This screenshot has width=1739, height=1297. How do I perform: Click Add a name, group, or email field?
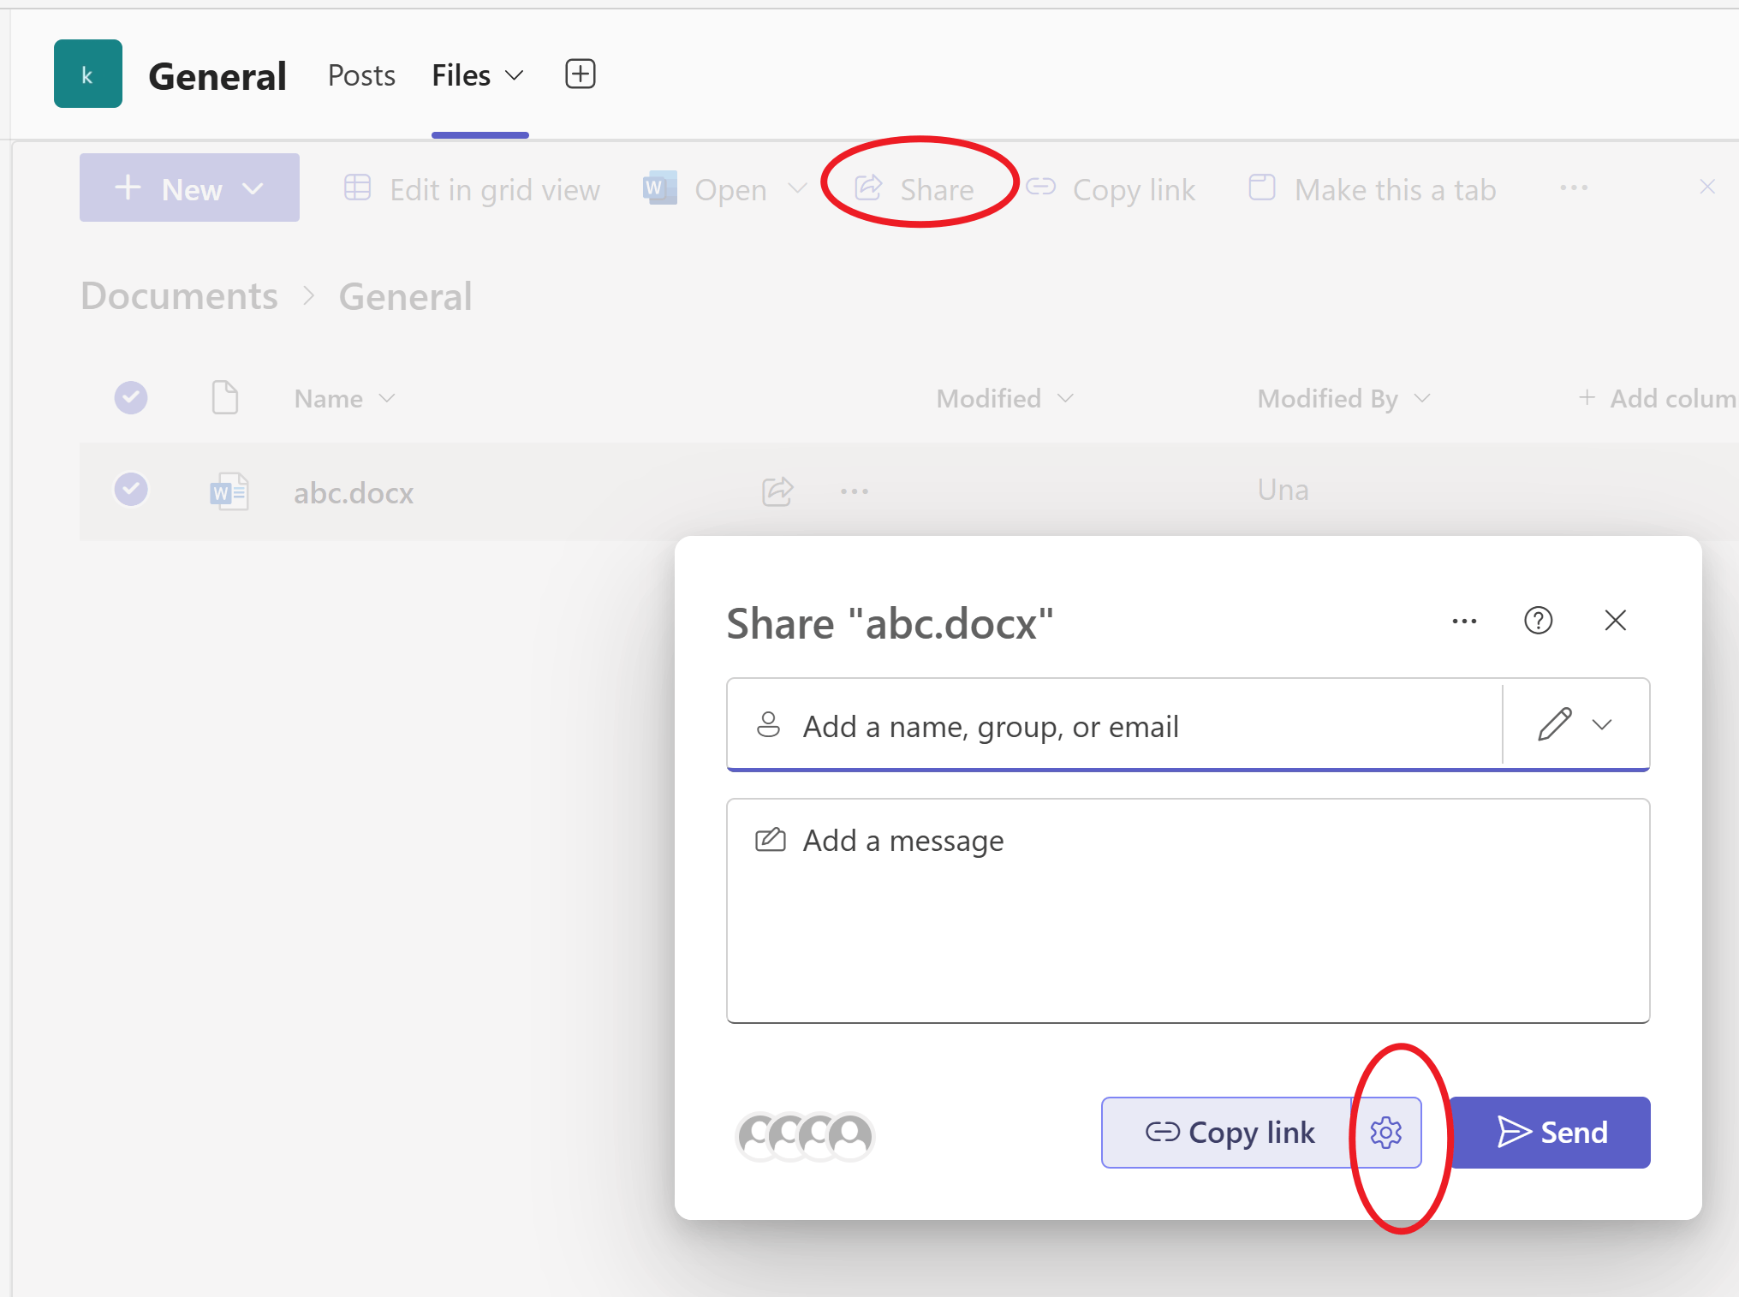1115,725
